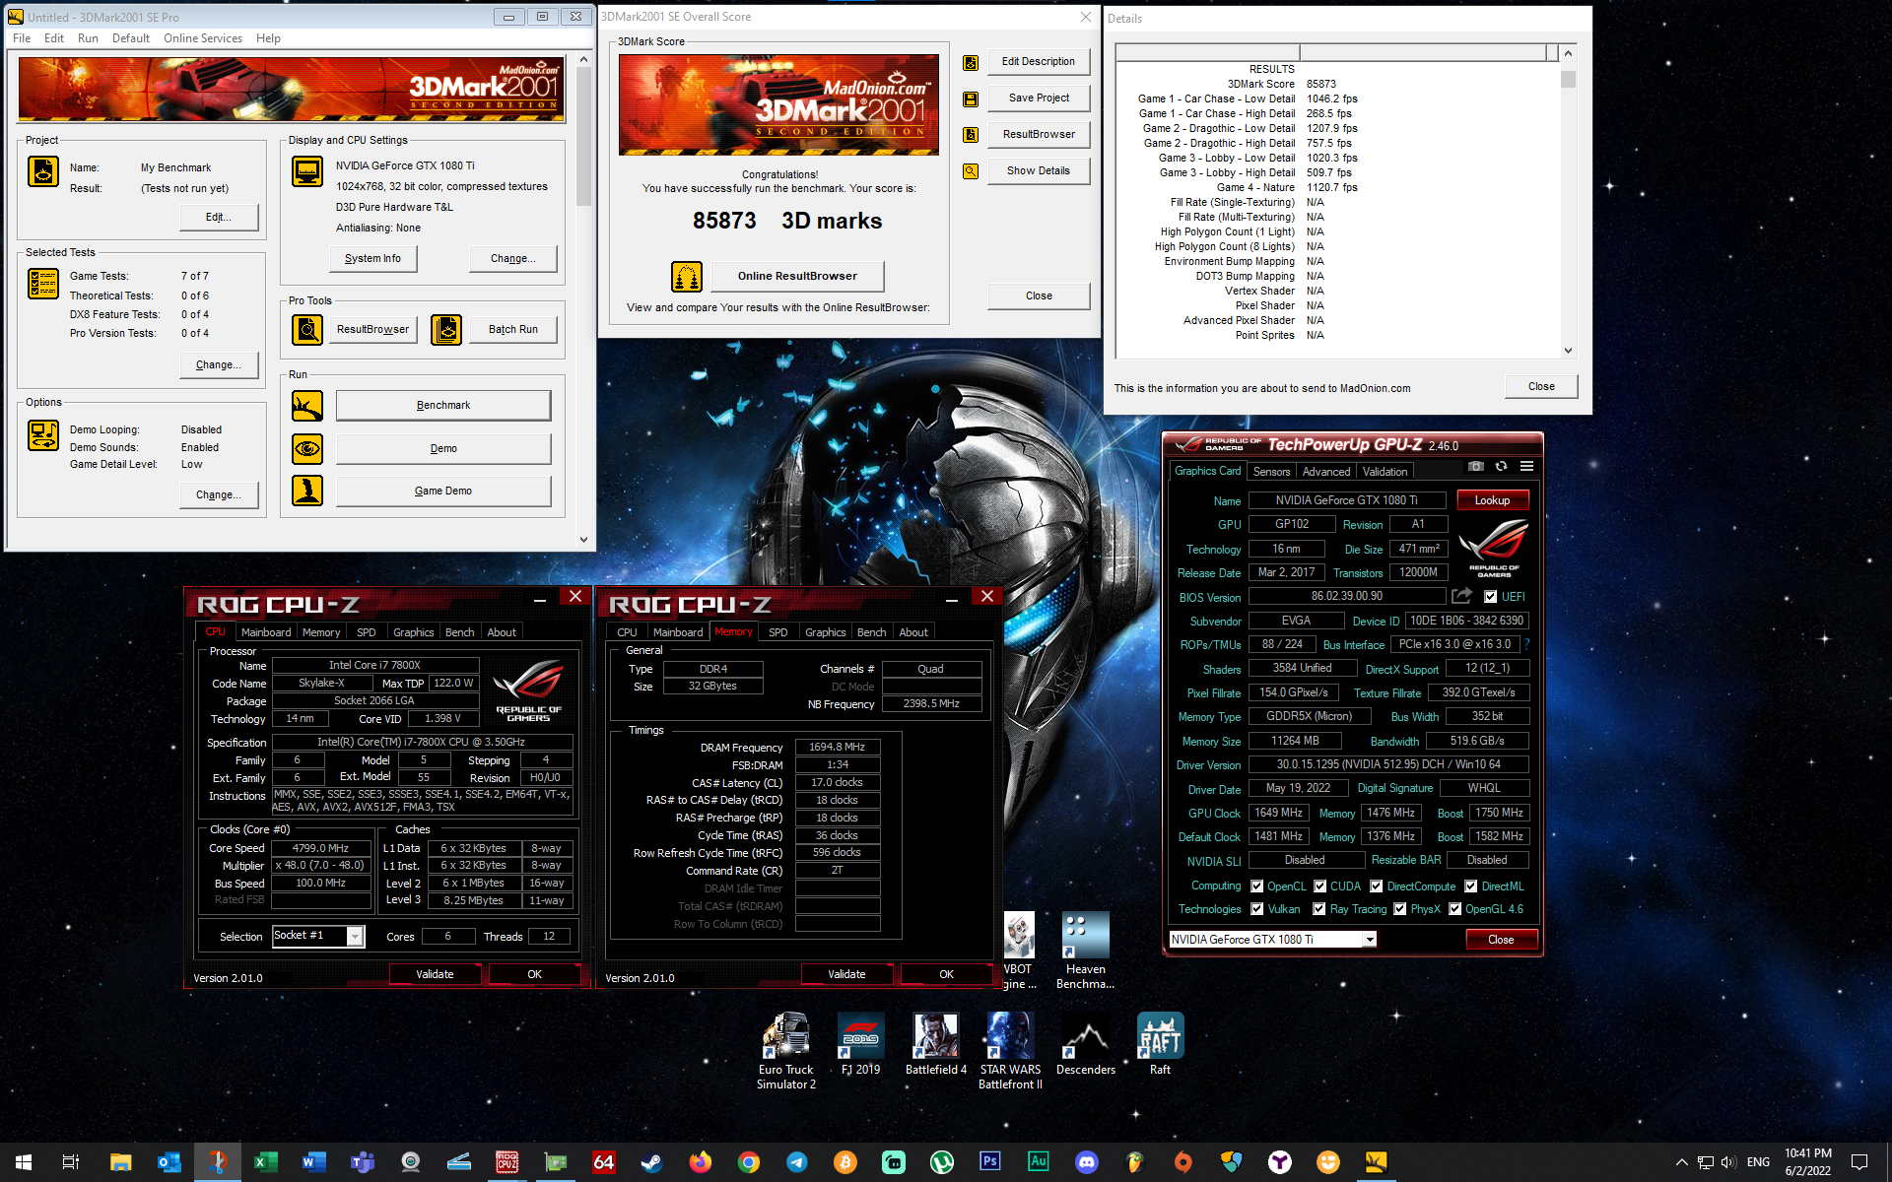This screenshot has width=1892, height=1182.
Task: Click the Show Details magnifier icon
Action: pos(971,171)
